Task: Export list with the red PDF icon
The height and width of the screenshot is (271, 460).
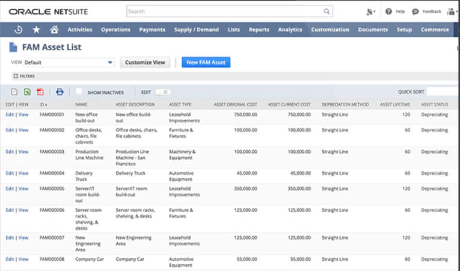Action: [40, 92]
